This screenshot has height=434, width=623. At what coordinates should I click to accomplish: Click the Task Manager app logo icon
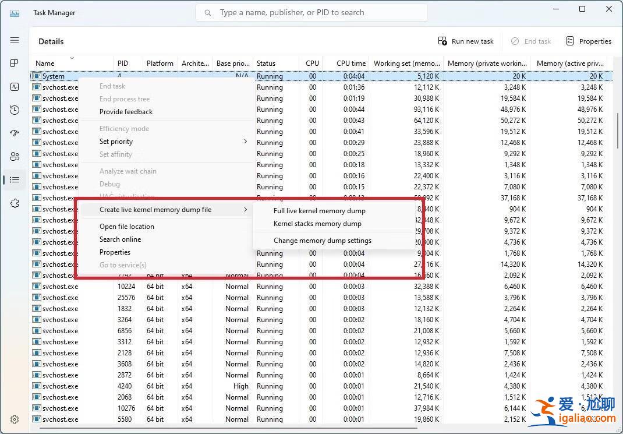point(14,12)
